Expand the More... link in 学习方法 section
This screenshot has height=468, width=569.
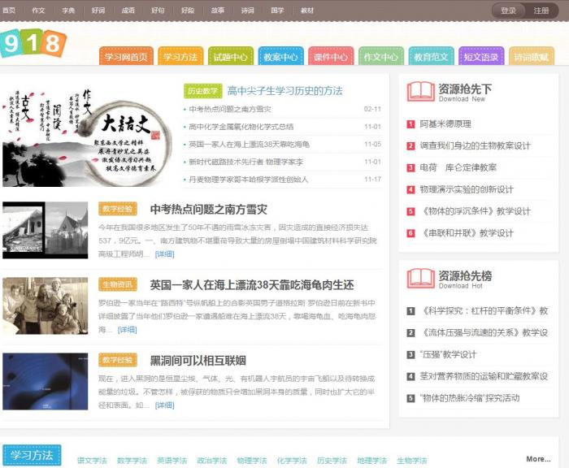click(x=538, y=459)
